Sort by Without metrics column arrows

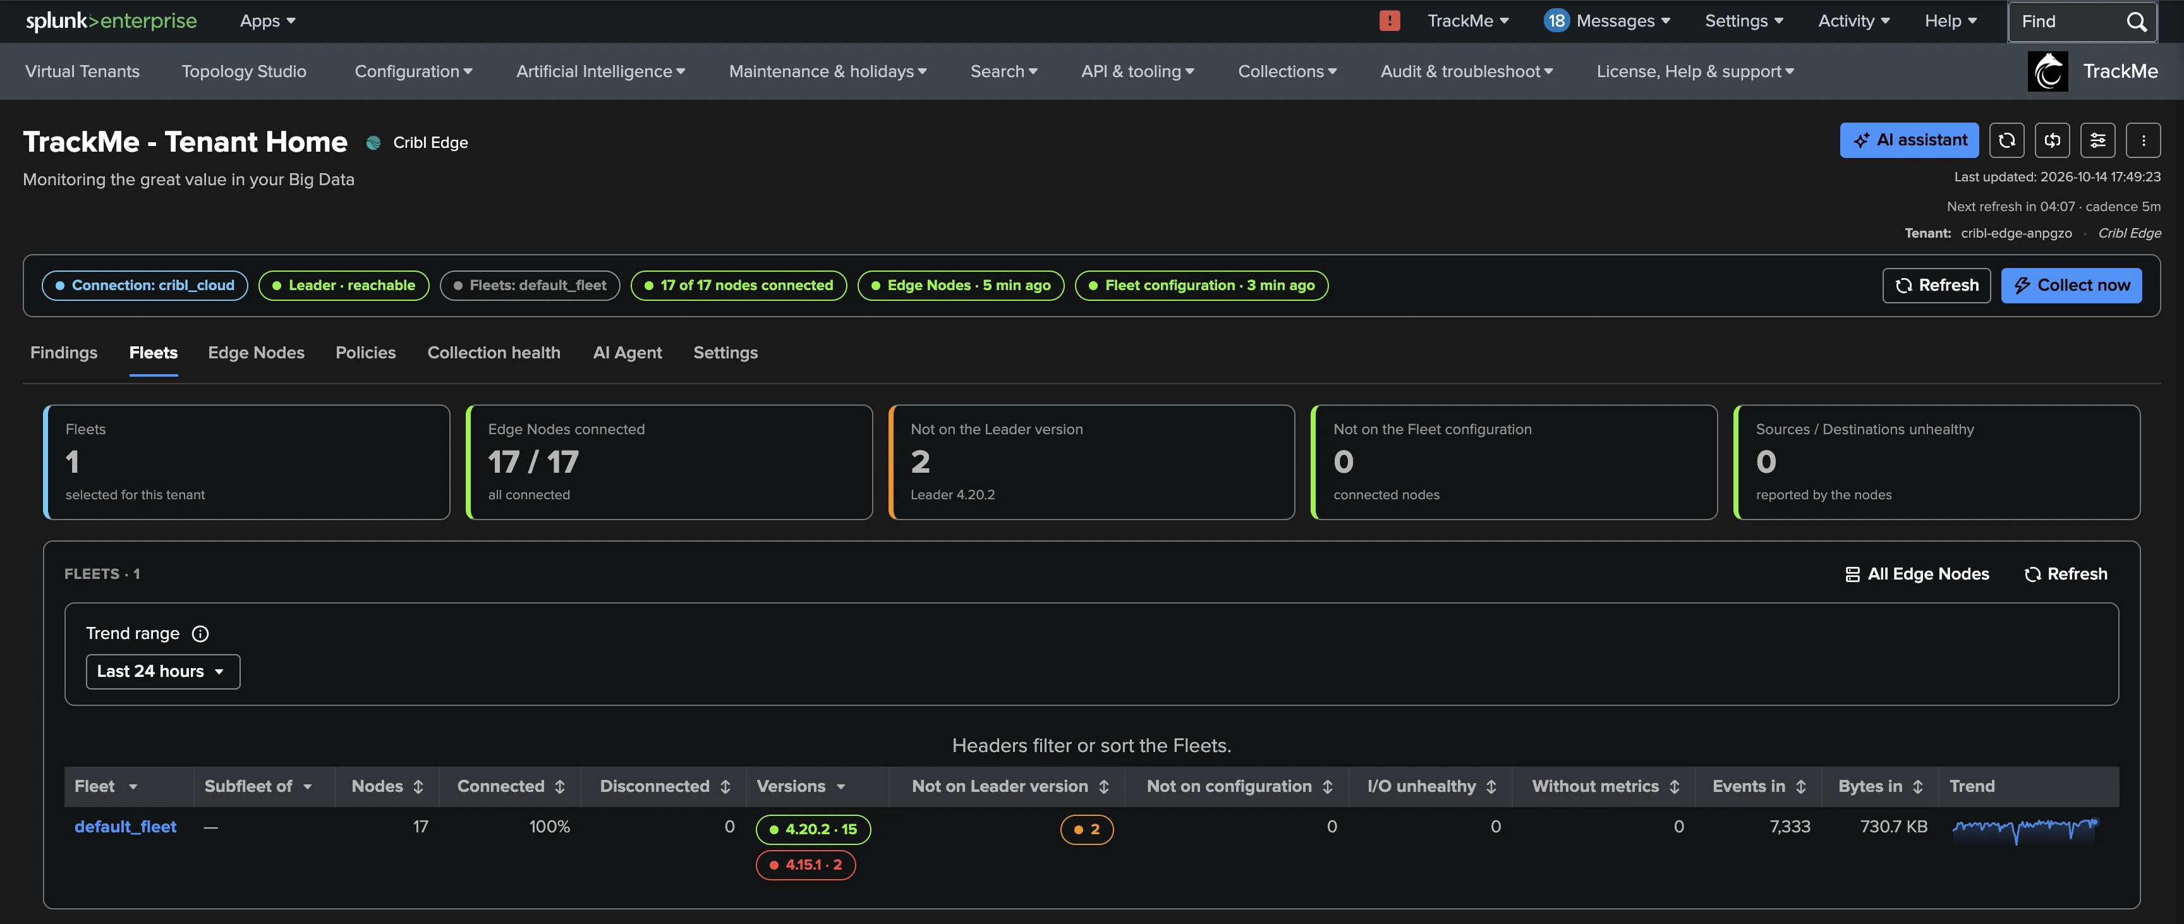point(1675,787)
